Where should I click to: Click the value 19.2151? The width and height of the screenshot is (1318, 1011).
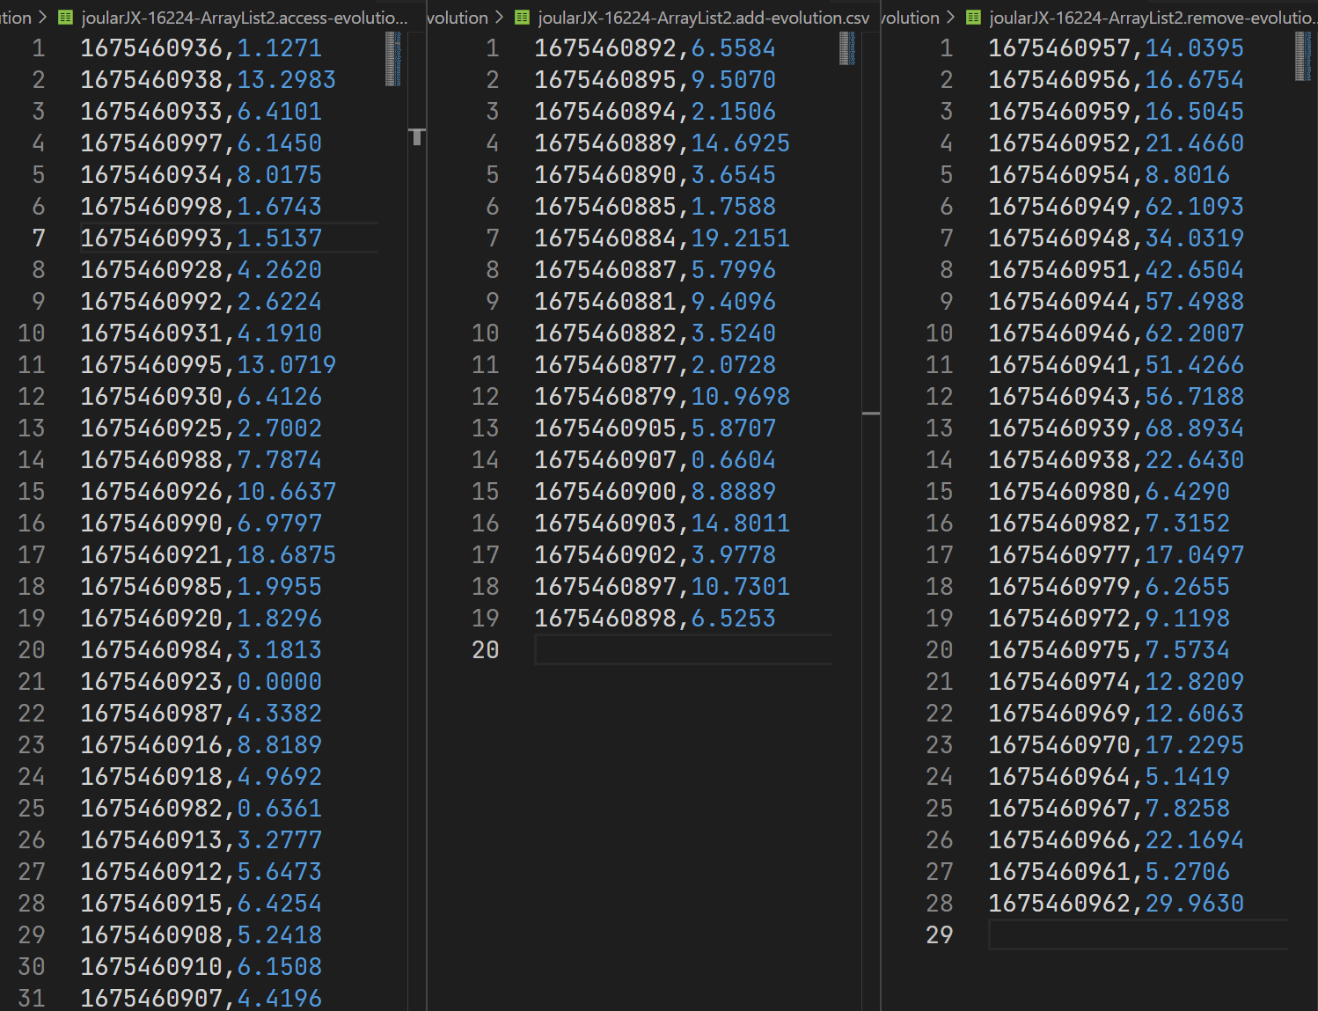[x=741, y=238]
